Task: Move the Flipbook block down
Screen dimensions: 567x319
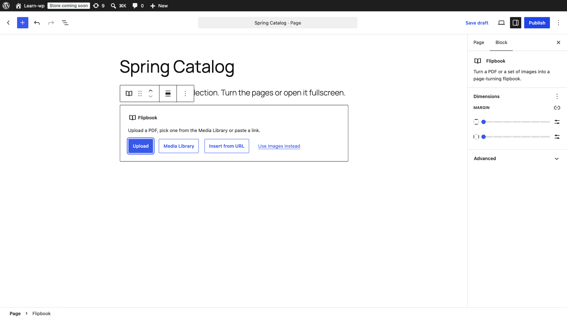Action: 151,97
